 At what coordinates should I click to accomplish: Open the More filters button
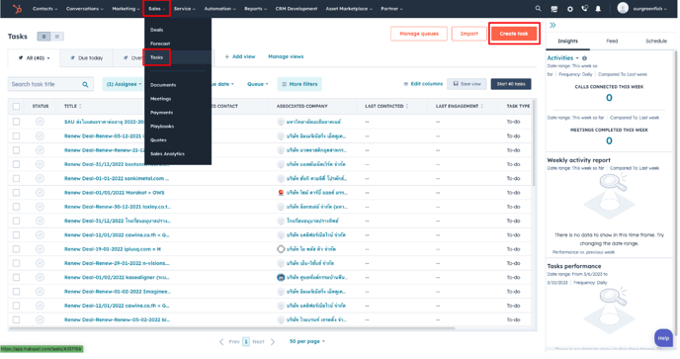click(x=300, y=84)
